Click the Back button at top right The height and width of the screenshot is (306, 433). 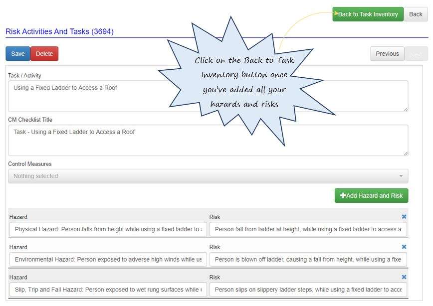coord(416,14)
